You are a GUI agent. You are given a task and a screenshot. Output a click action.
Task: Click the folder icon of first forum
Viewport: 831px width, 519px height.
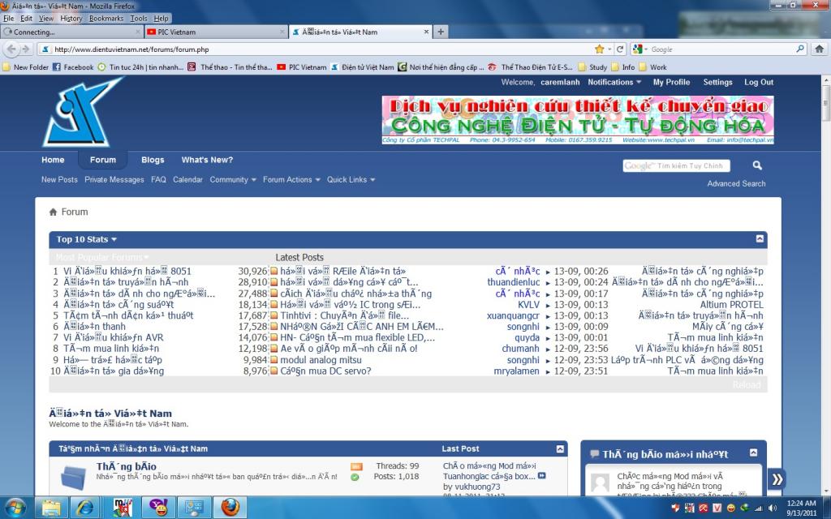pyautogui.click(x=74, y=477)
